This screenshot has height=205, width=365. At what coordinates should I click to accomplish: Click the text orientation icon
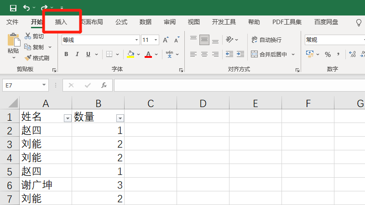229,40
